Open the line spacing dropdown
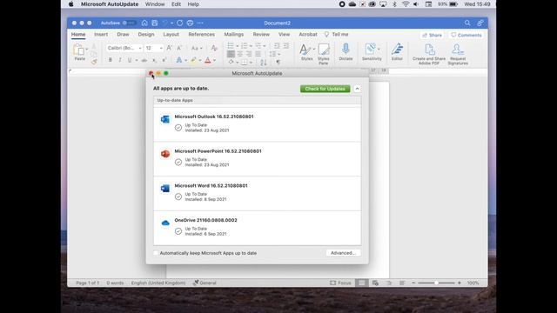 275,54
